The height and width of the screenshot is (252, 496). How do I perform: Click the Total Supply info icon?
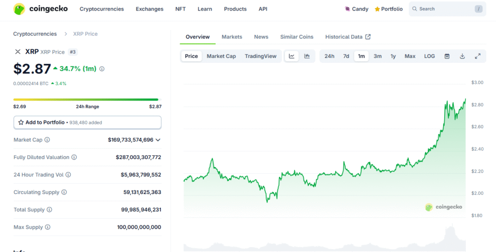(49, 209)
